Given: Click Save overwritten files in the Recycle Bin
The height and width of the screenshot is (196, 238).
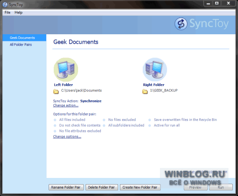Looking at the screenshot, I should coord(185,120).
